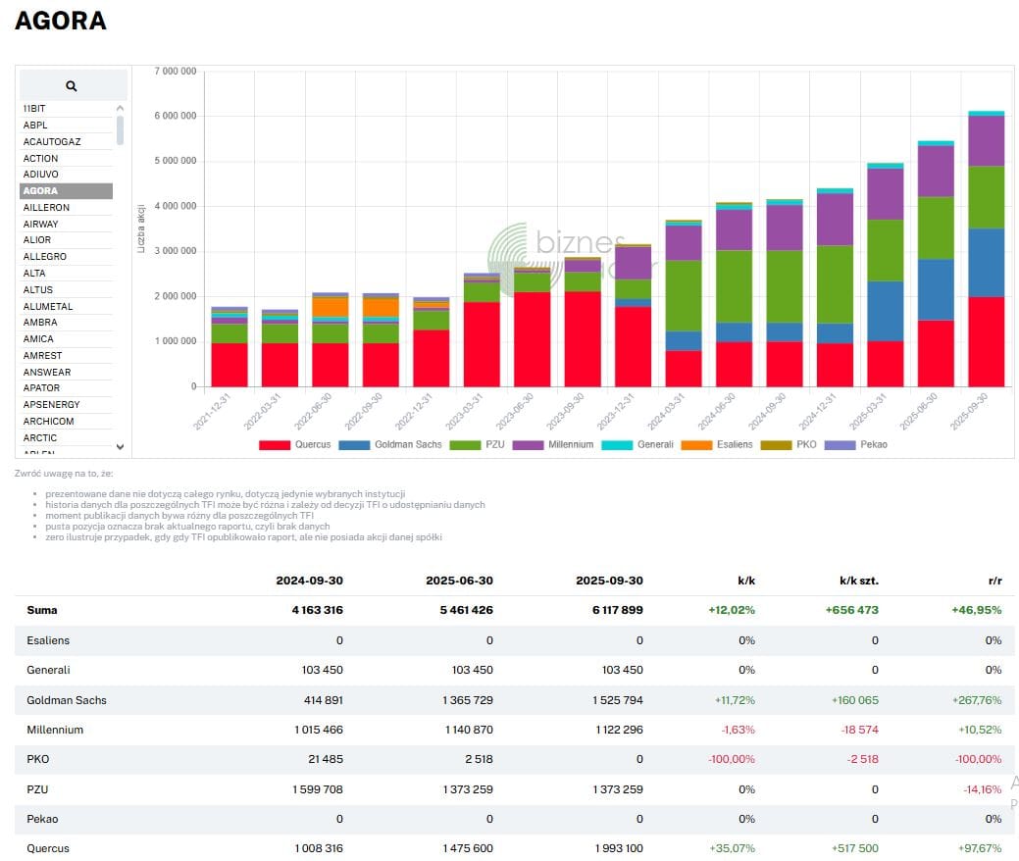1019x861 pixels.
Task: Click the 2025-09-30 red Quercus bar segment
Action: pyautogui.click(x=986, y=341)
